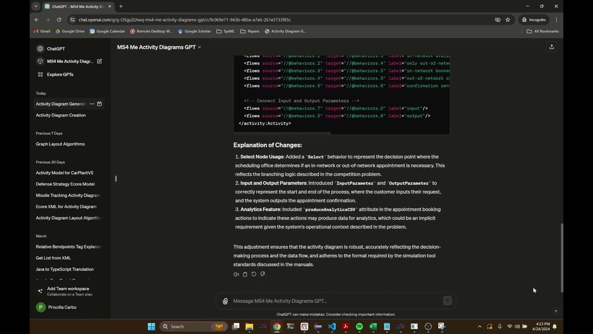
Task: Click the Windows Start button
Action: (x=151, y=327)
